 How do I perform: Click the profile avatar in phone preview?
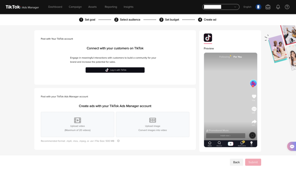(253, 83)
